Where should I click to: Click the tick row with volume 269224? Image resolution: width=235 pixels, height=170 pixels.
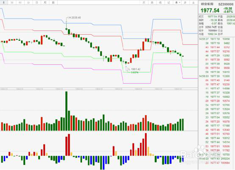[214, 159]
